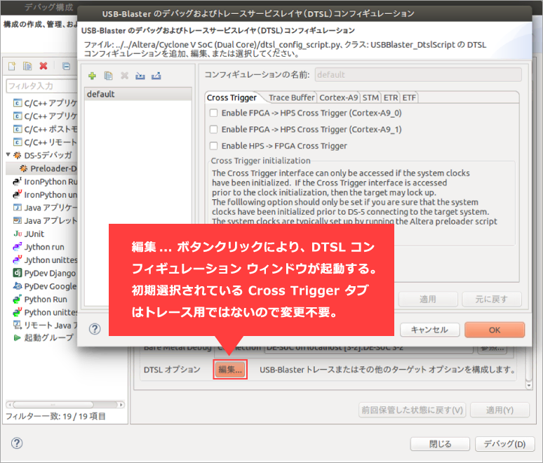Viewport: 543px width, 463px height.
Task: Select the IronPython Run tree item
Action: click(x=45, y=182)
